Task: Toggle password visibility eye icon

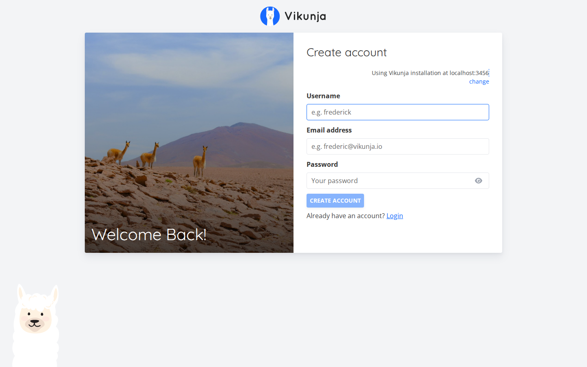Action: coord(479,181)
